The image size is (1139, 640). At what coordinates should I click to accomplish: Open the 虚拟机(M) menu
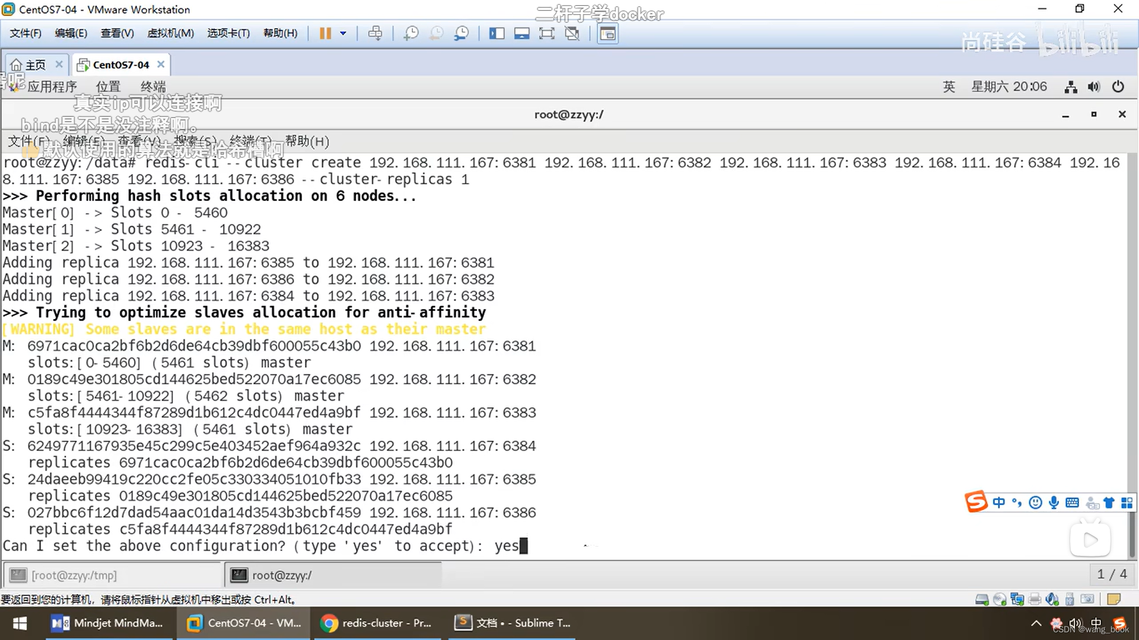[x=170, y=33]
